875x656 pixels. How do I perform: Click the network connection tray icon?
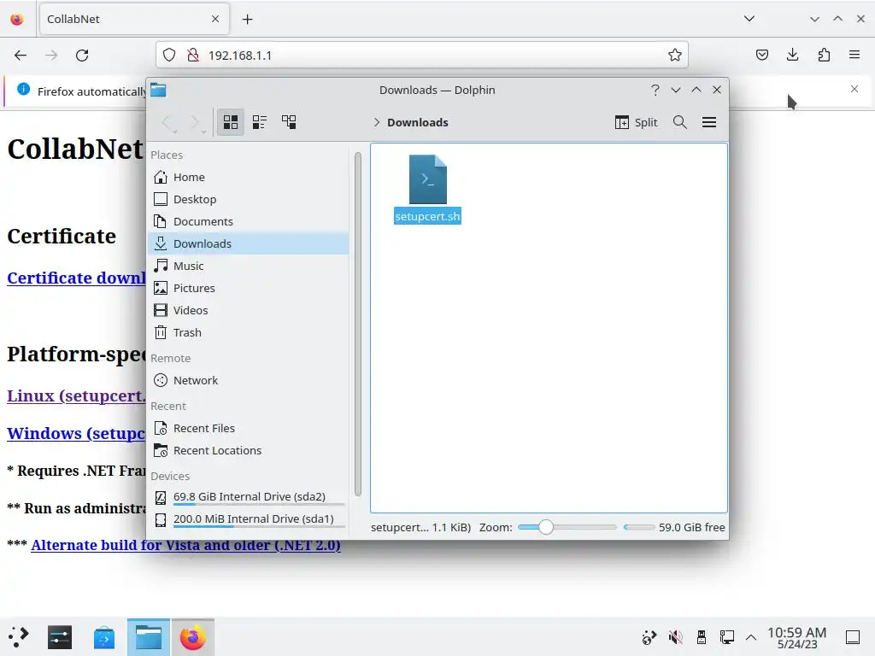tap(726, 636)
